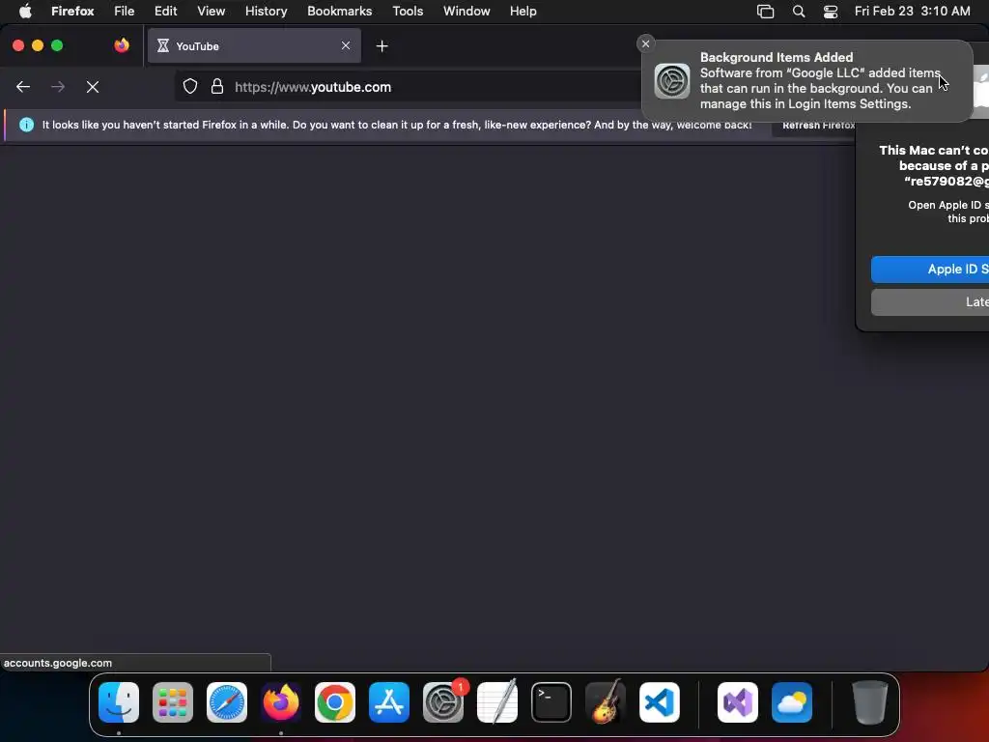
Task: Click the site security padlock icon
Action: [x=217, y=86]
